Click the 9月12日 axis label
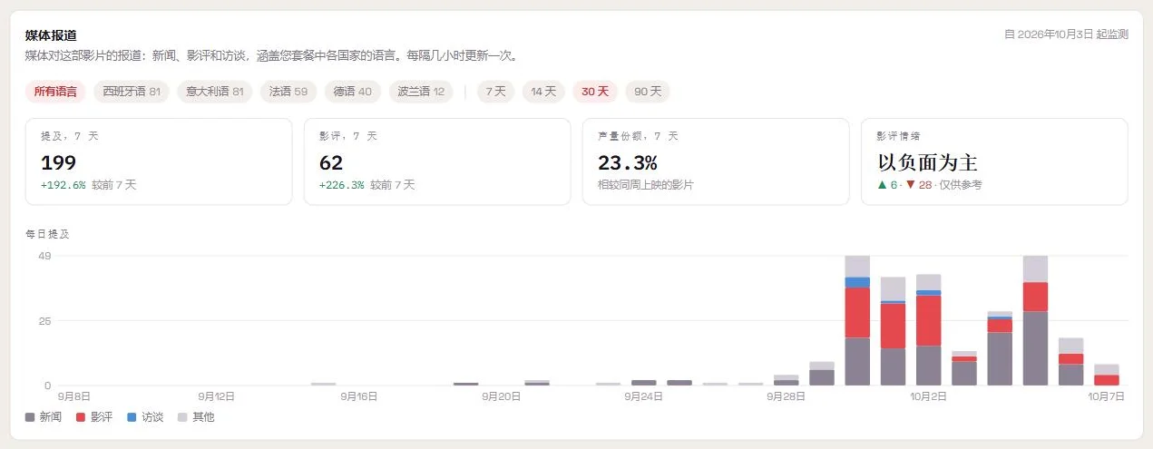 (x=217, y=396)
